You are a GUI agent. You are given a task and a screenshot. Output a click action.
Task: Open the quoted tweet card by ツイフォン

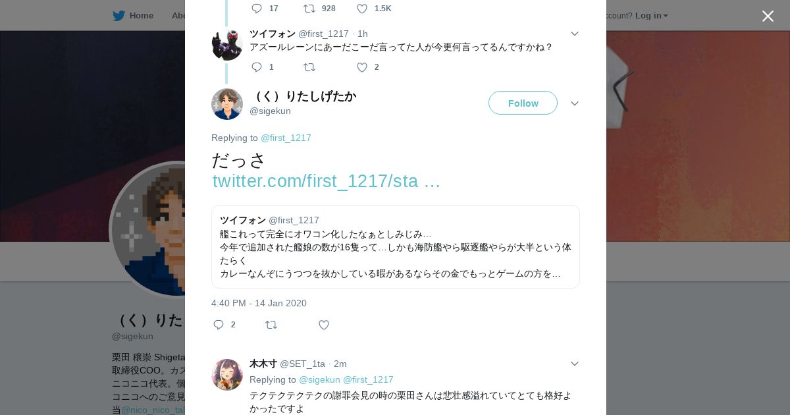coord(396,246)
